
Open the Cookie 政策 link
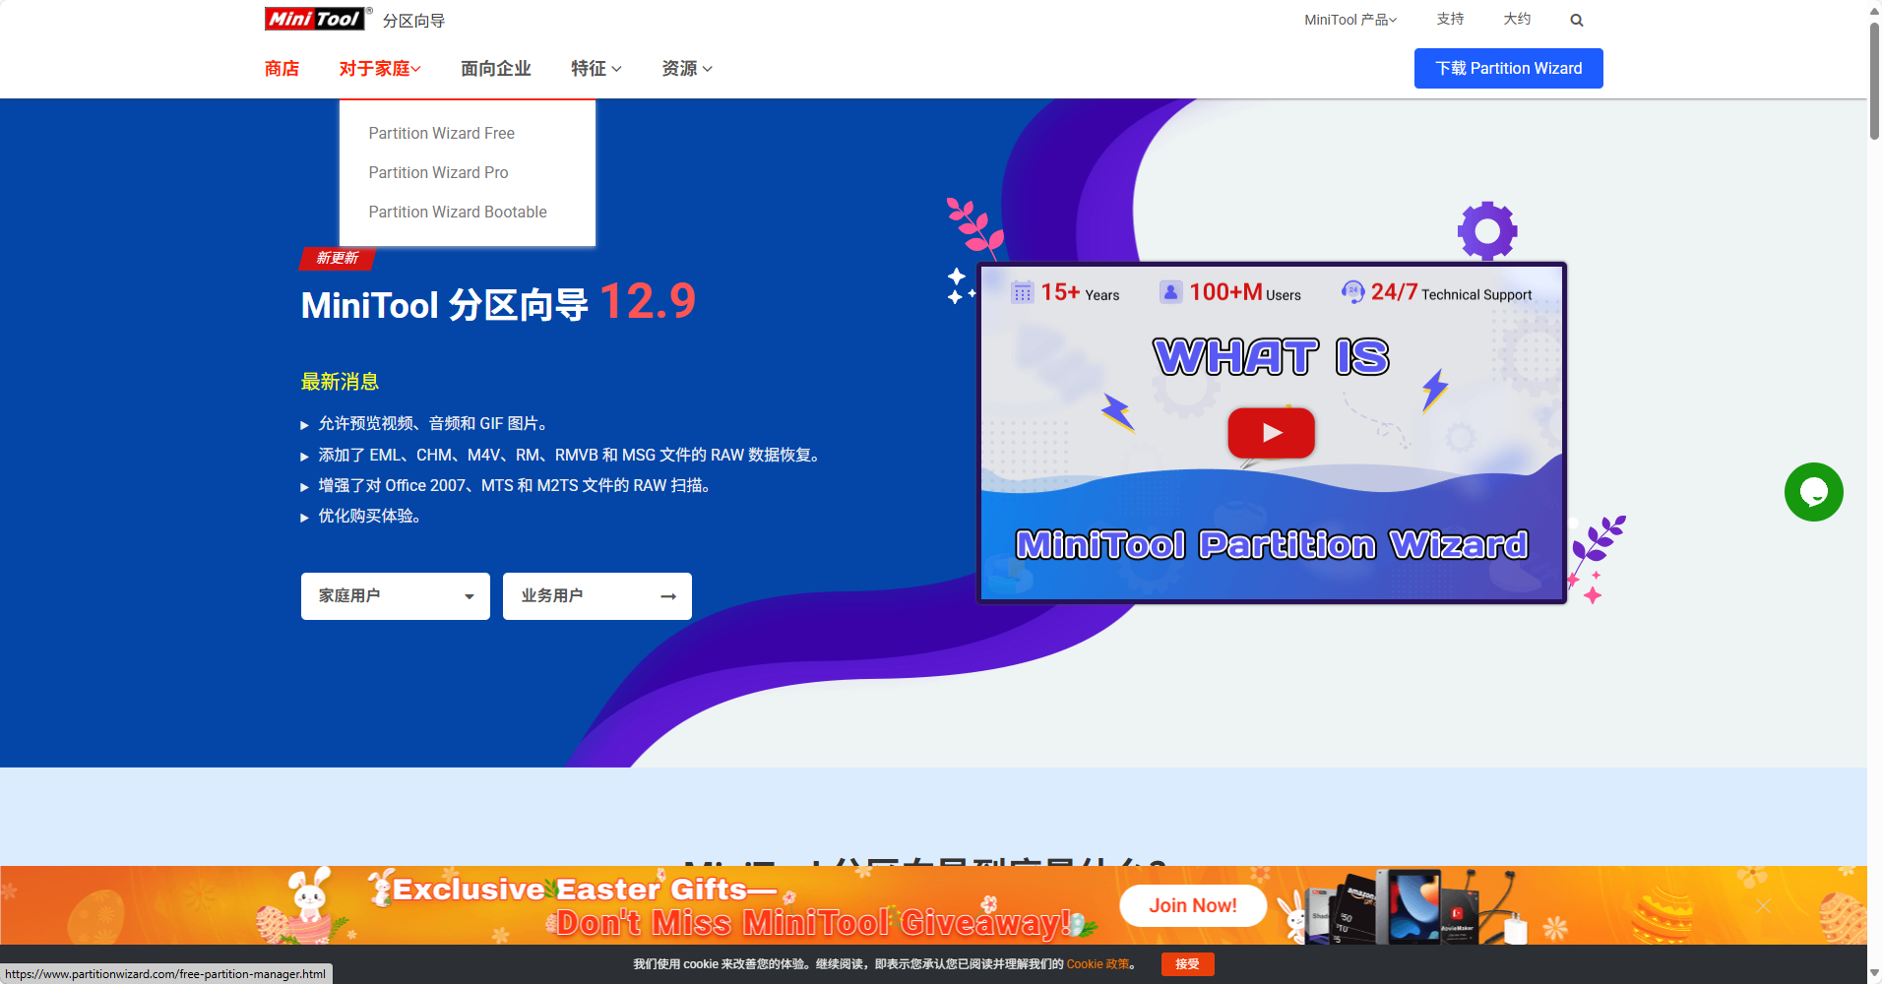point(1098,964)
